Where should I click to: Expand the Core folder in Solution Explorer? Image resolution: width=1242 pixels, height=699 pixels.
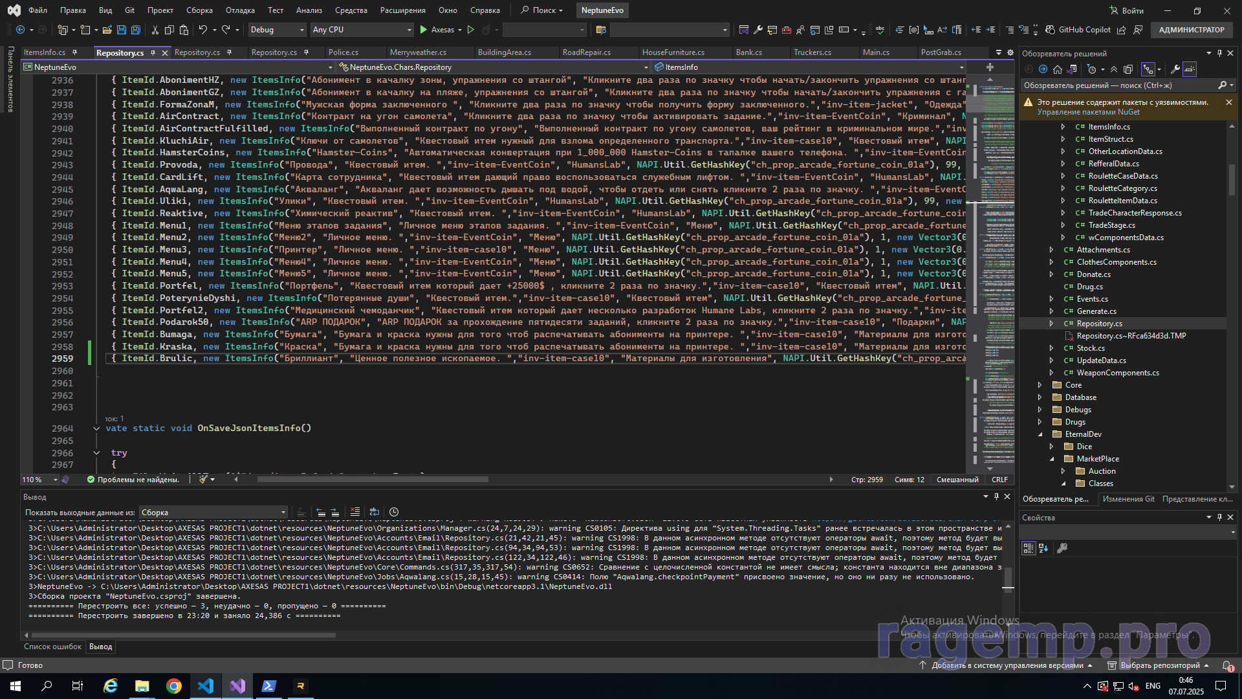1040,385
